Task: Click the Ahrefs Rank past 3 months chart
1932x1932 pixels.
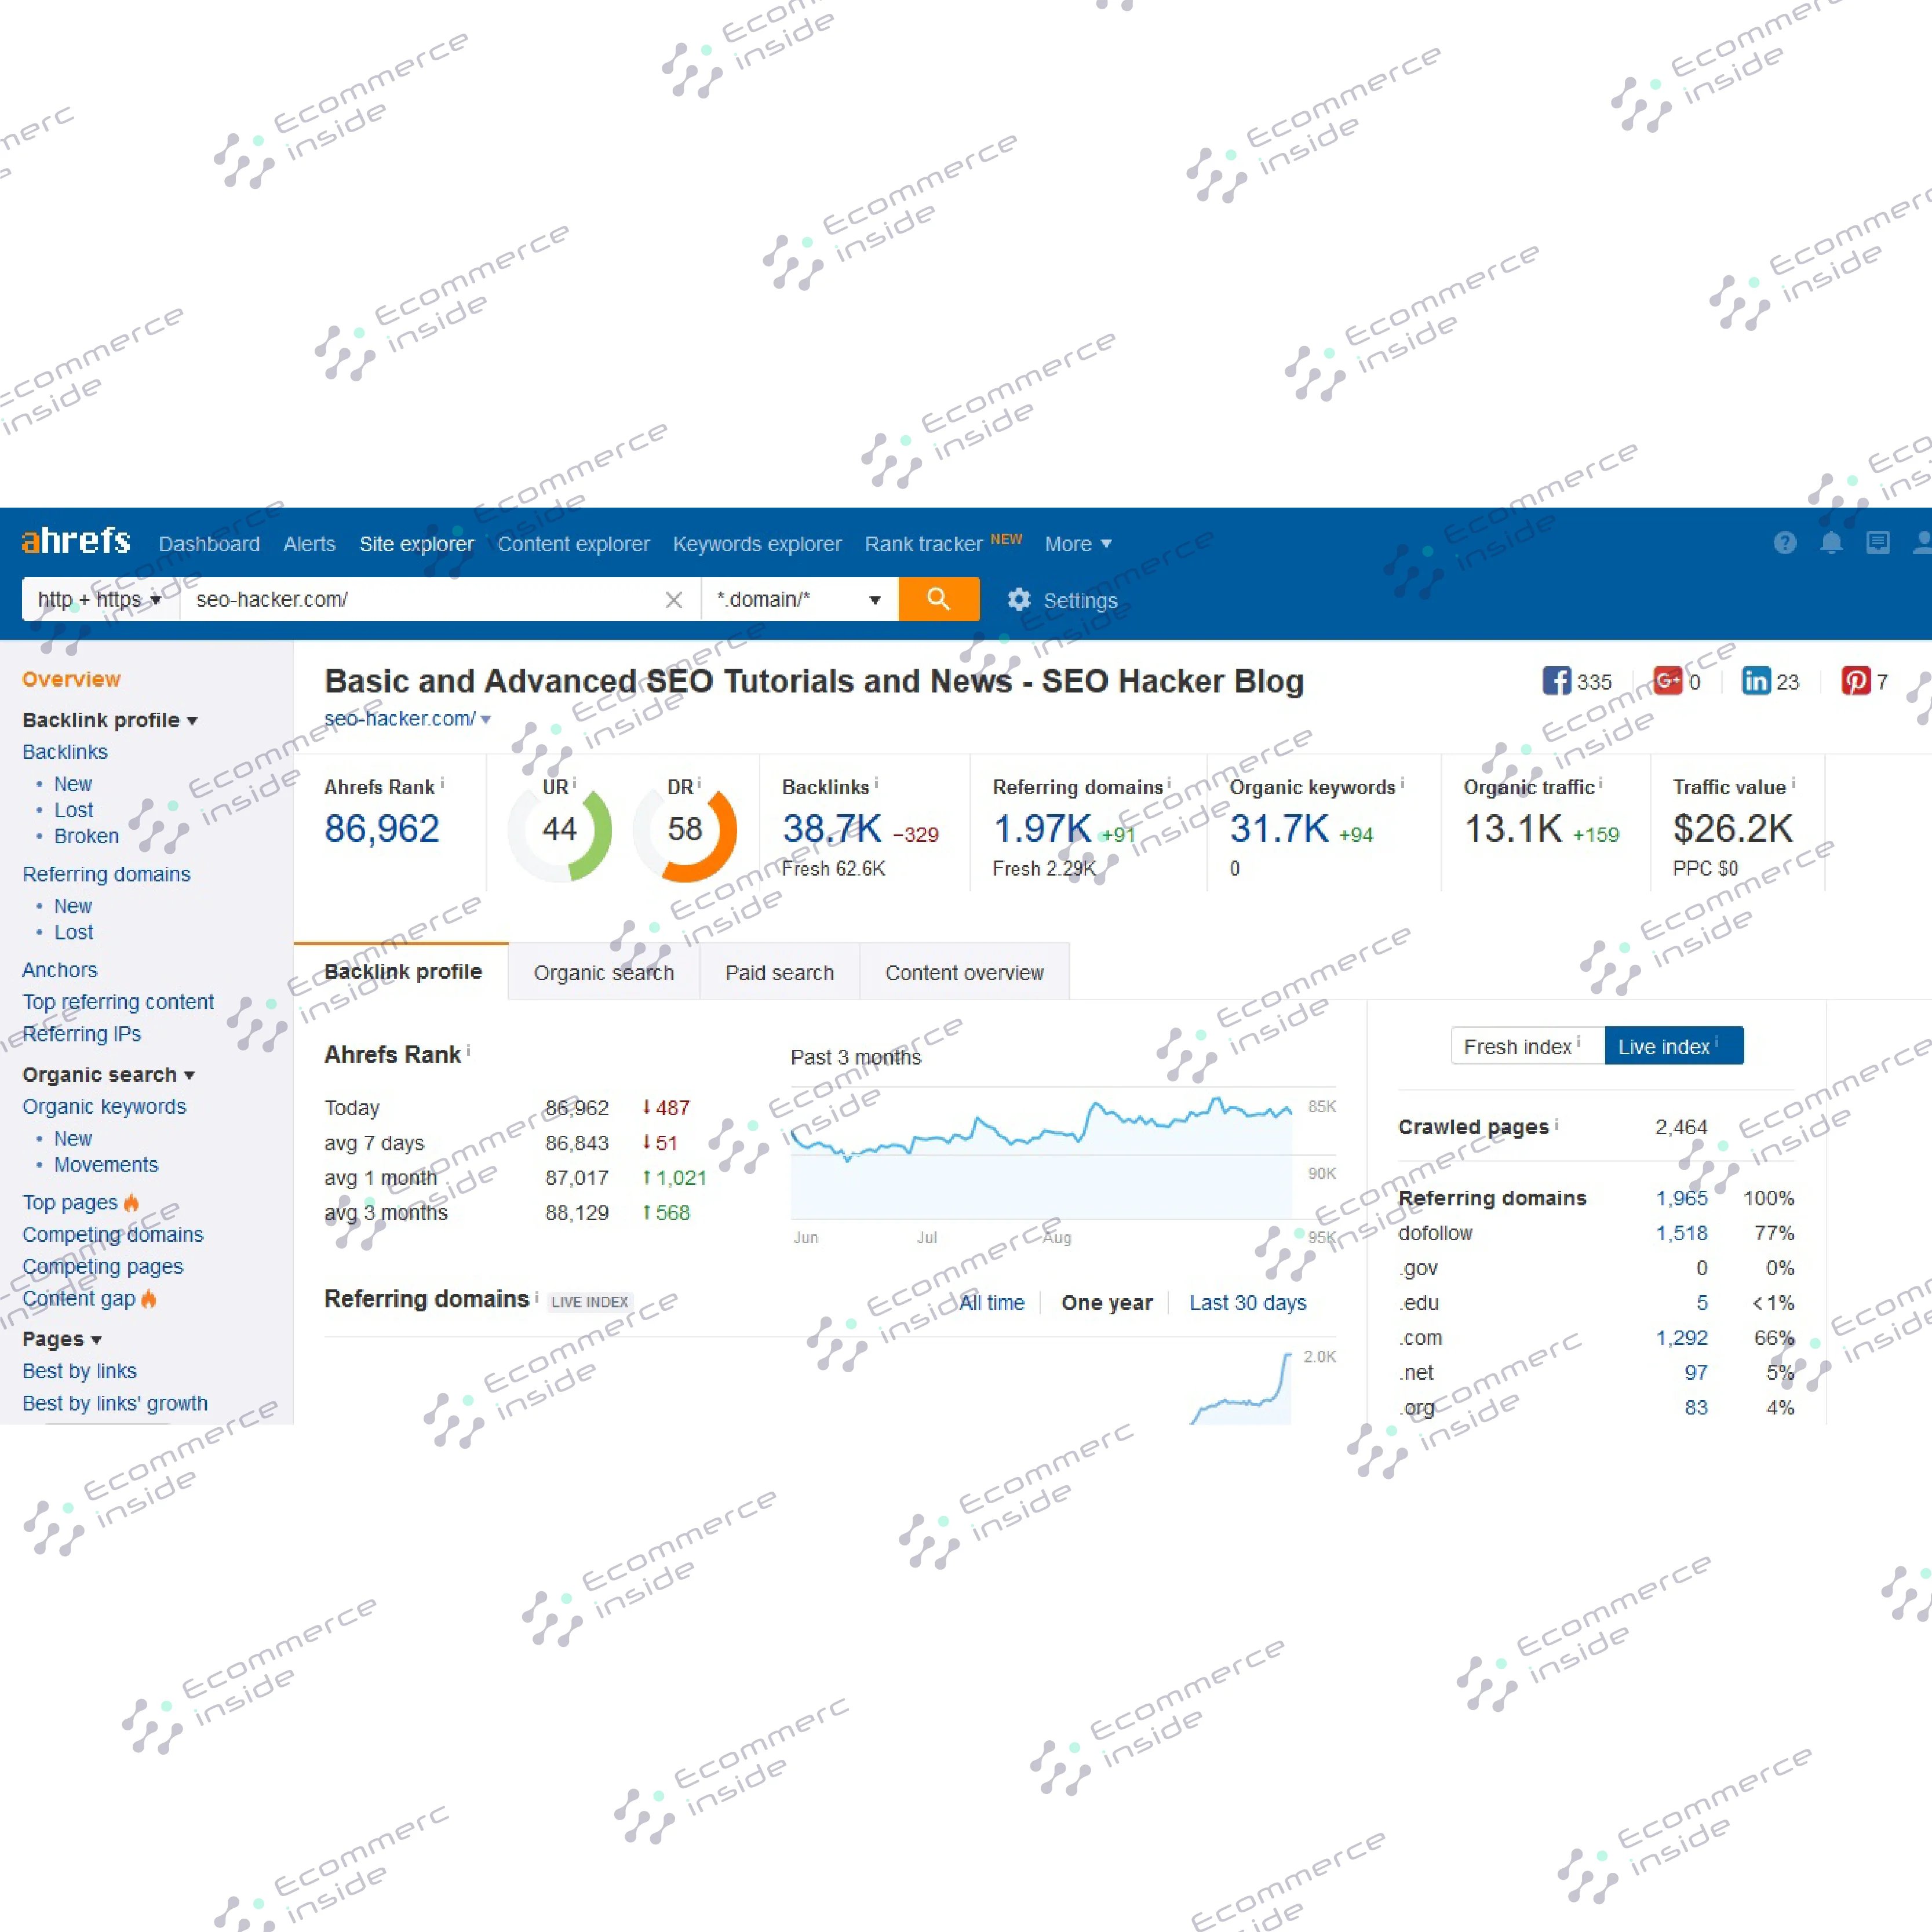Action: (1041, 1153)
